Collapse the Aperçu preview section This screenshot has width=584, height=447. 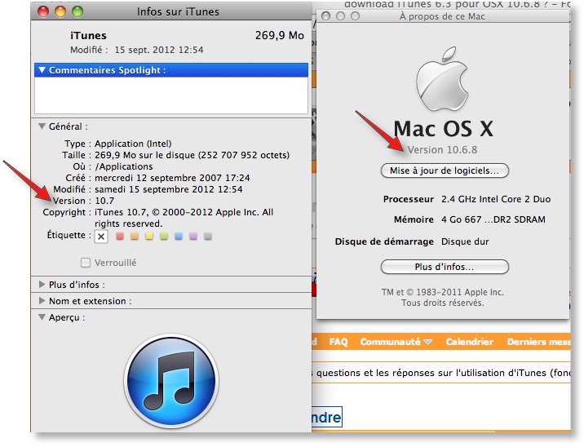pos(42,317)
